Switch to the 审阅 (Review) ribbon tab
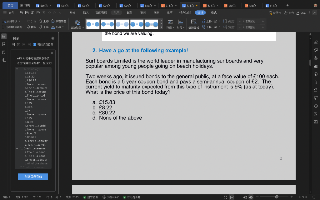Screen dimensions: 320x200 (142, 12)
